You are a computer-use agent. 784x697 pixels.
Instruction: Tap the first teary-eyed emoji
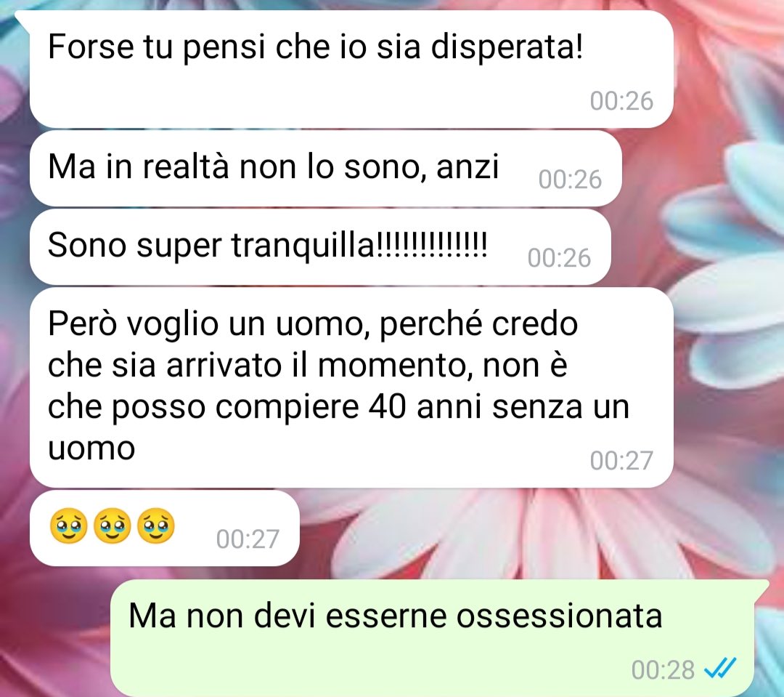69,526
